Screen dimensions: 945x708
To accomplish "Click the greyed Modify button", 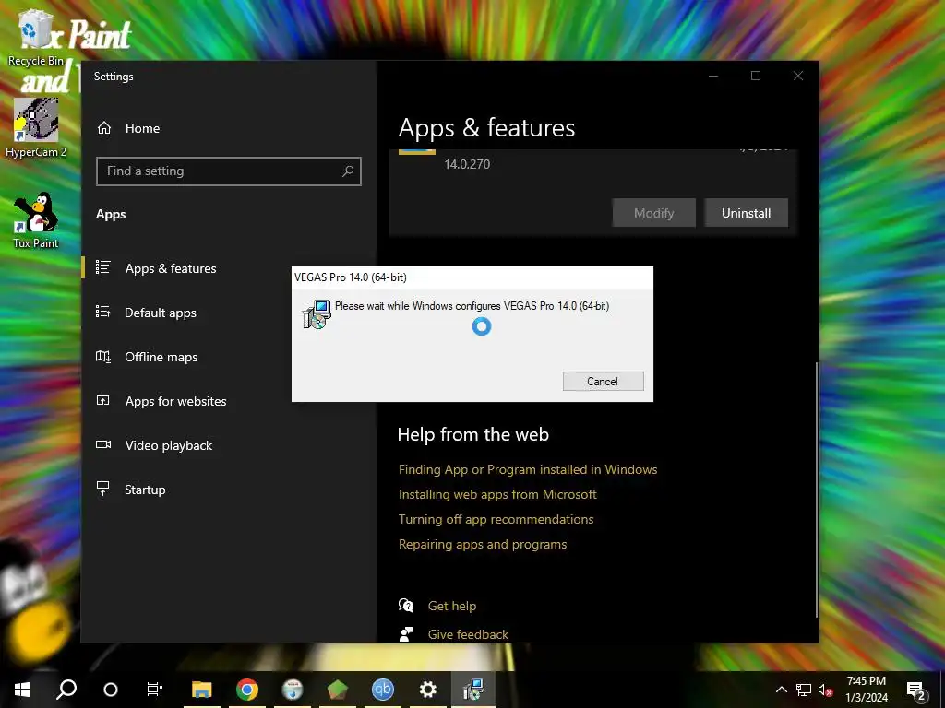I will (654, 213).
